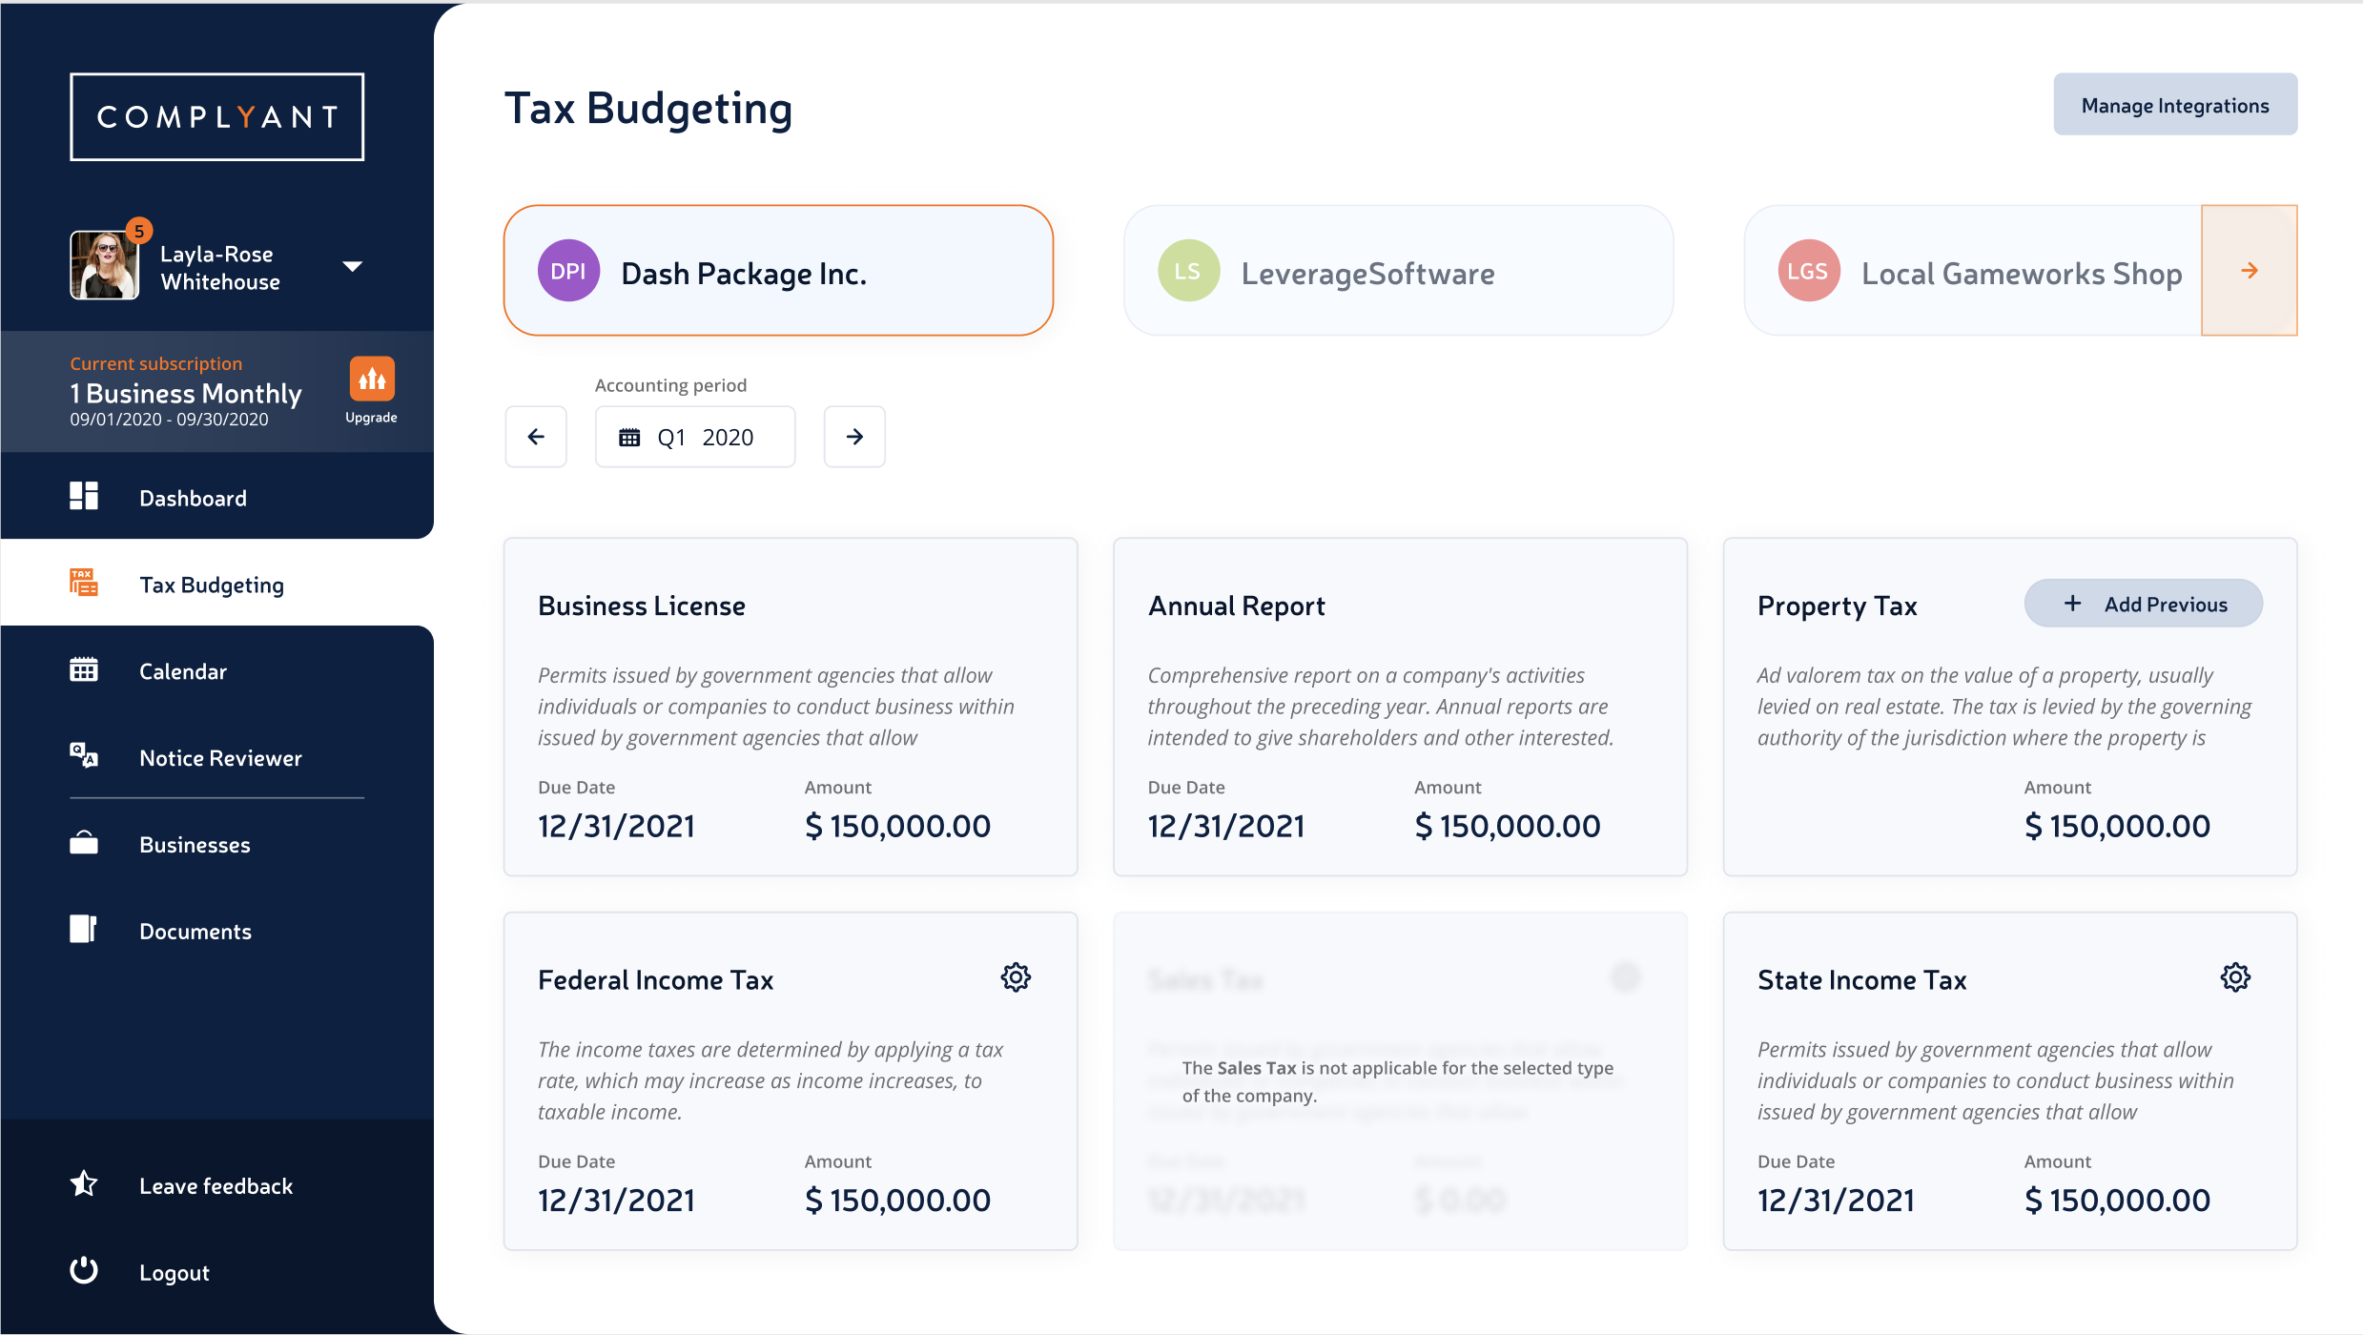Select the LeverageSoftware company card

click(1398, 272)
